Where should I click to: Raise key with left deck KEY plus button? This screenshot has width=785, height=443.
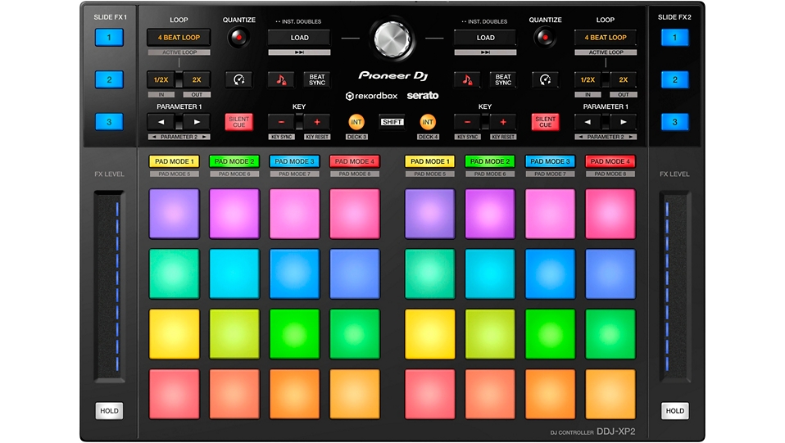click(x=317, y=122)
